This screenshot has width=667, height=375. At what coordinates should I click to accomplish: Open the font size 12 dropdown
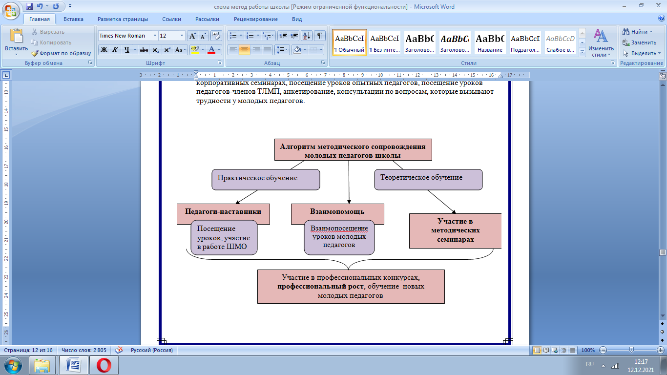pos(182,36)
